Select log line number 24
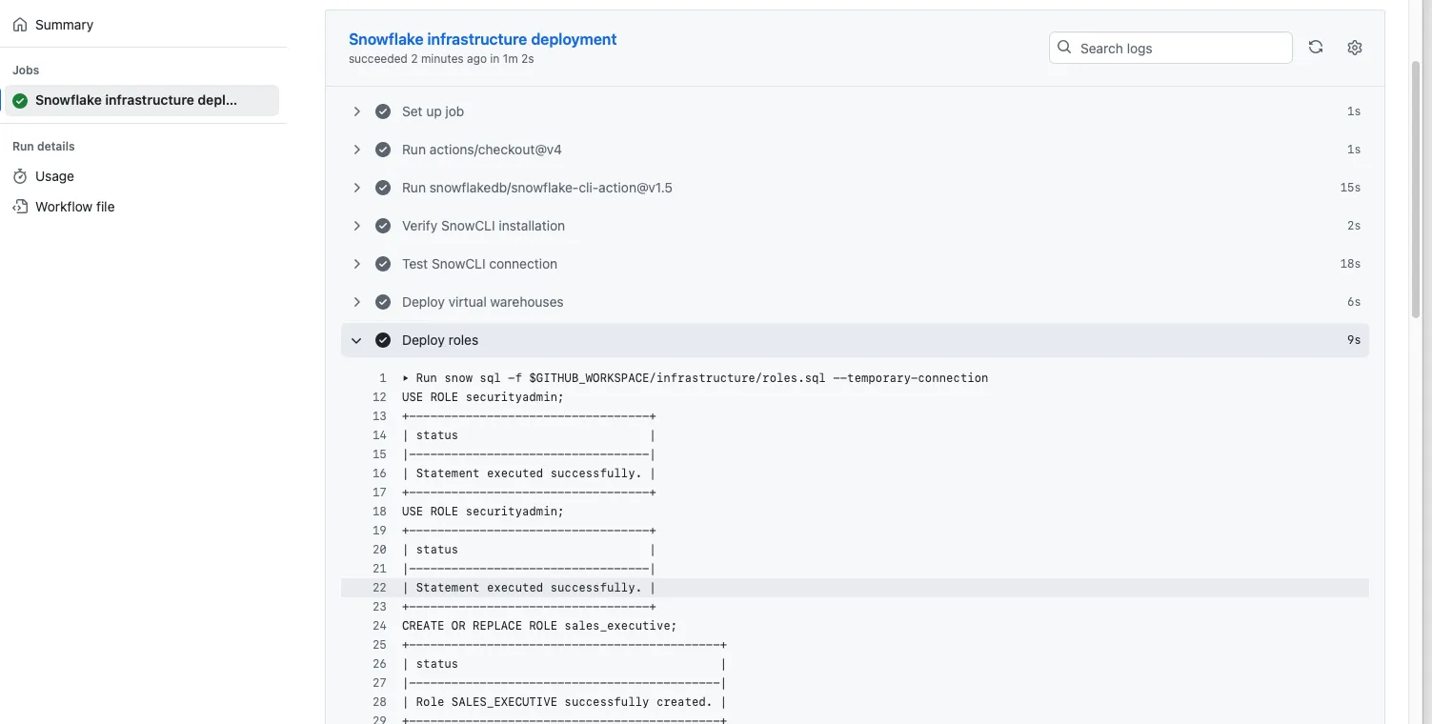Screen dimensions: 1432x724 click(379, 626)
